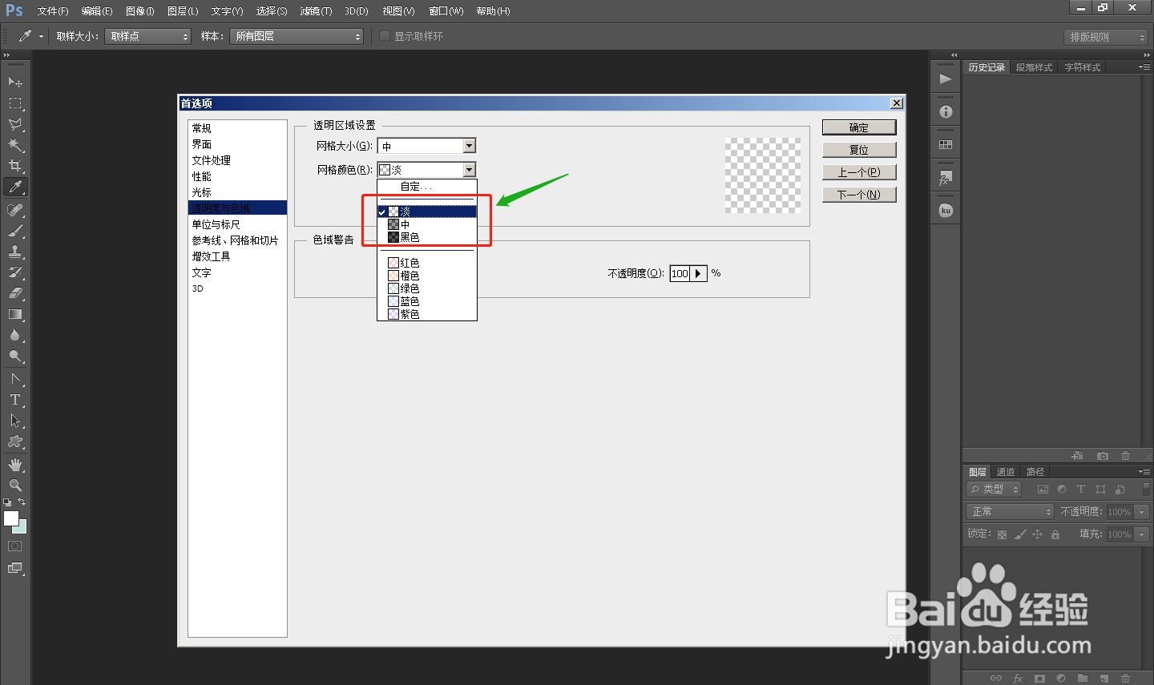Image resolution: width=1154 pixels, height=685 pixels.
Task: Select the Zoom tool
Action: pyautogui.click(x=15, y=486)
